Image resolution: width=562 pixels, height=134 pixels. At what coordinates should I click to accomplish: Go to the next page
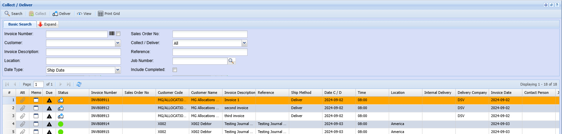(60, 84)
